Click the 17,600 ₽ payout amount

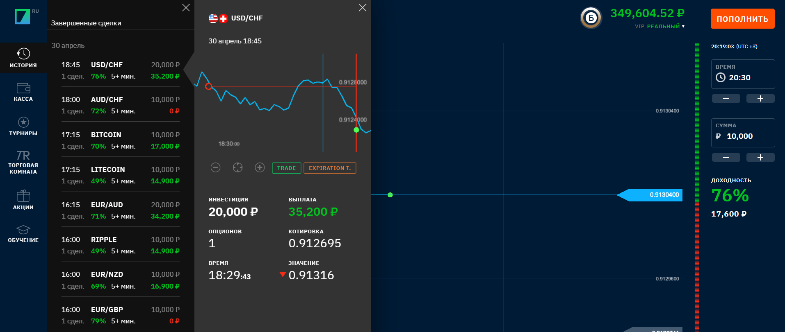click(x=729, y=214)
